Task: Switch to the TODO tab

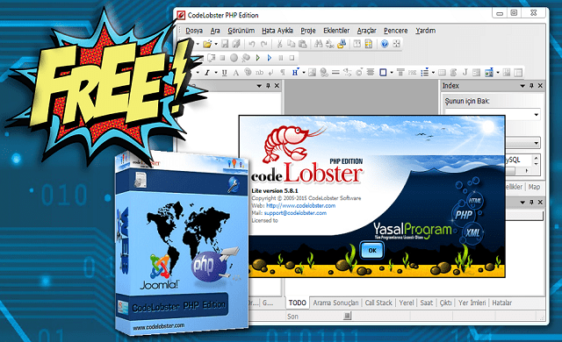Action: click(x=298, y=303)
